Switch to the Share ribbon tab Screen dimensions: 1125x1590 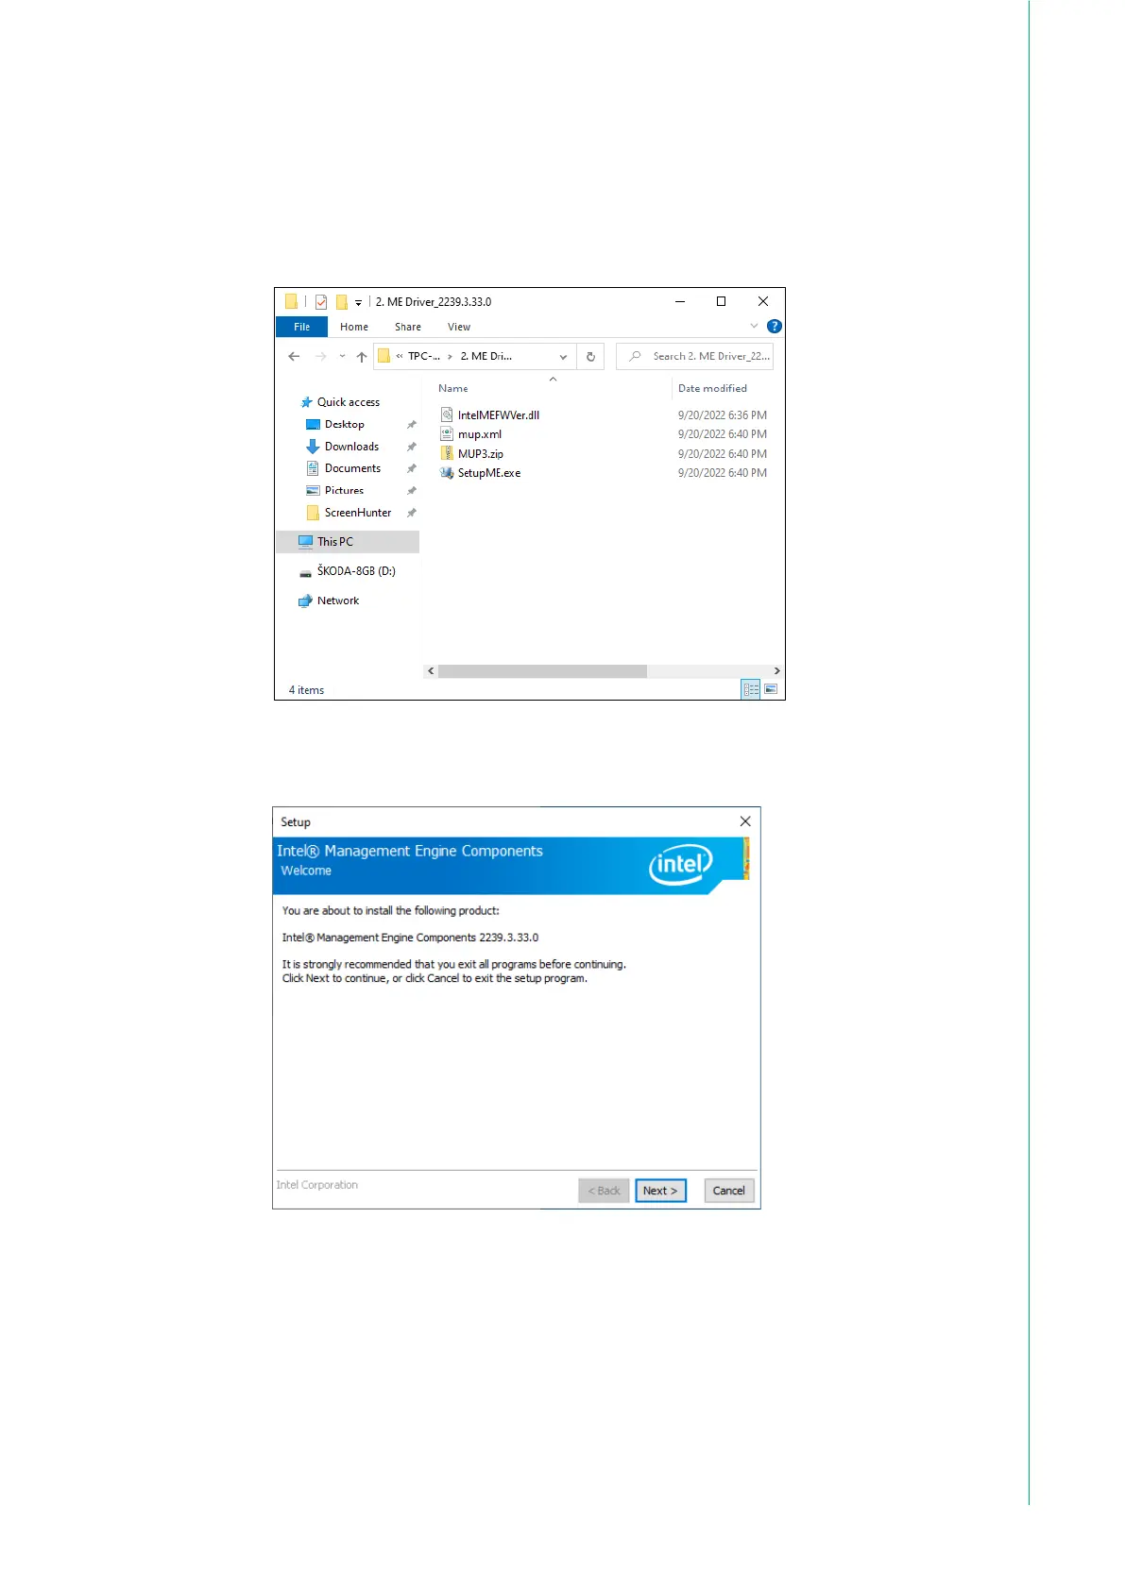[x=408, y=327]
